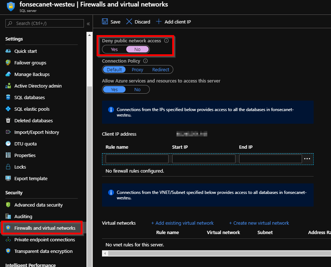Click the Save disk icon

(105, 22)
